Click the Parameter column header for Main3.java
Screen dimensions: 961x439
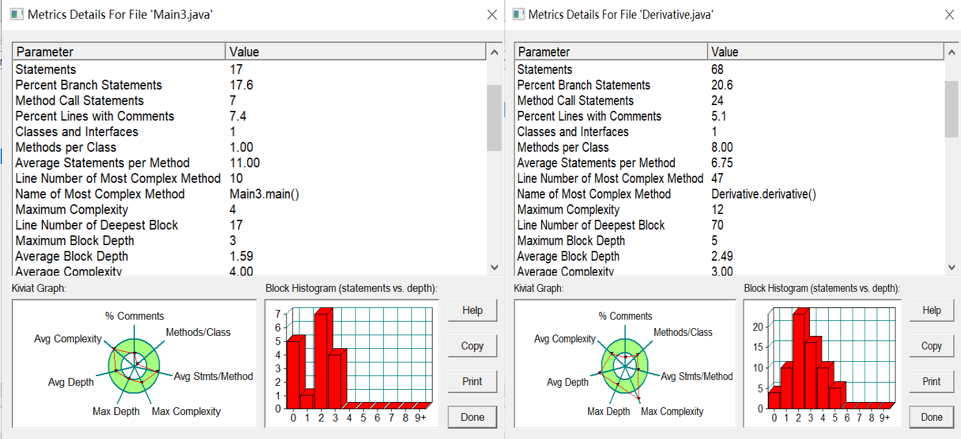119,52
